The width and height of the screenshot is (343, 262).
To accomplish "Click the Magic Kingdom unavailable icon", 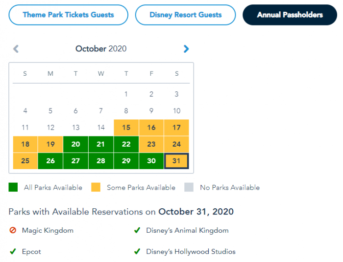I will tap(13, 231).
